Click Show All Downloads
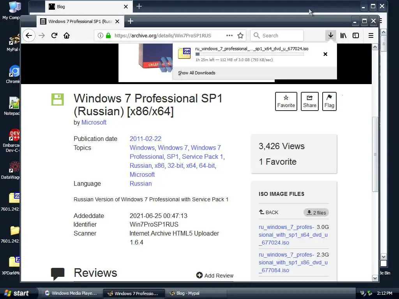Screen dimensions: 399x299 (197, 73)
